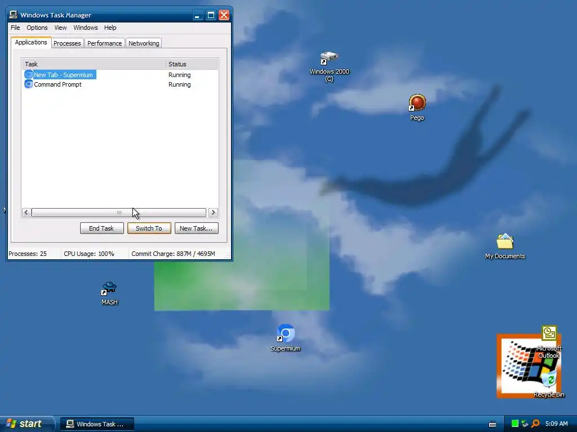Click the Processes: 25 status bar entry
The image size is (577, 432).
pos(28,254)
